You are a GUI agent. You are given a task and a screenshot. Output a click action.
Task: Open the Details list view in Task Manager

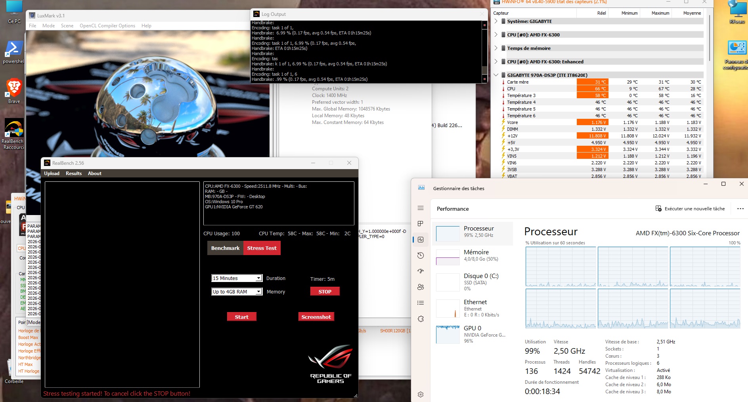pos(420,303)
